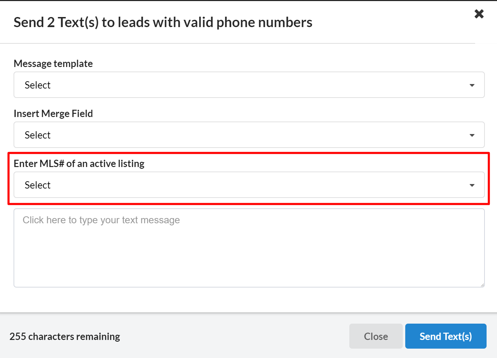Viewport: 497px width, 358px height.
Task: Click 'Select' text in Message template field
Action: (38, 85)
